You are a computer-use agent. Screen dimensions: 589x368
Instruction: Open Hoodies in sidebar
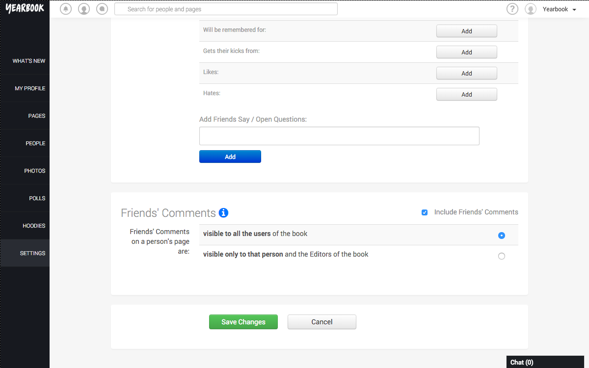(x=25, y=226)
